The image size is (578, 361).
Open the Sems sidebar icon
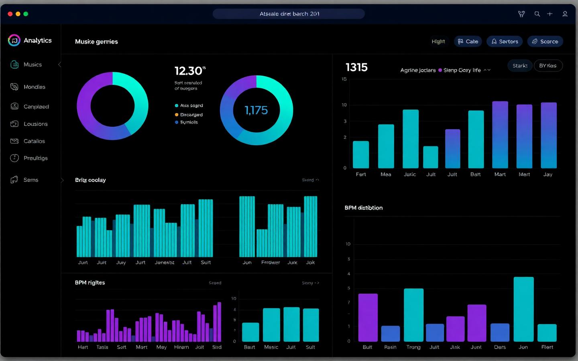click(x=14, y=180)
